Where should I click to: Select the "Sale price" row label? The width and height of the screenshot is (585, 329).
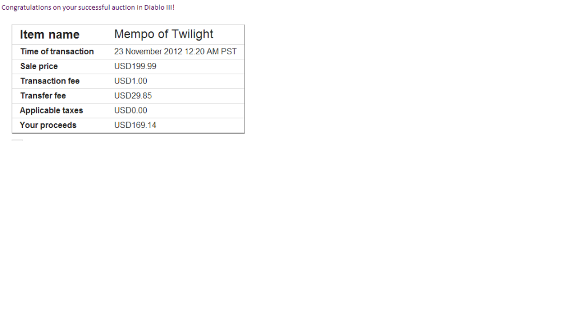click(x=39, y=66)
